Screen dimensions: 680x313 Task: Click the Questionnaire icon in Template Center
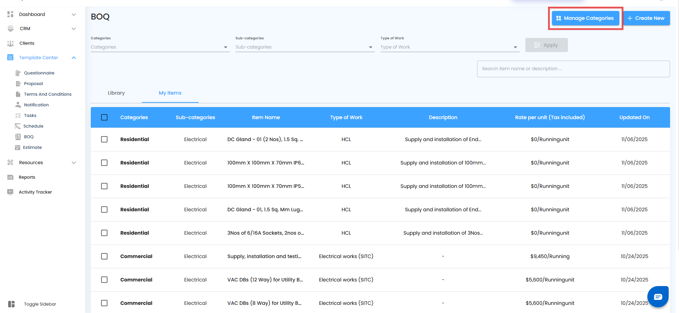click(18, 73)
